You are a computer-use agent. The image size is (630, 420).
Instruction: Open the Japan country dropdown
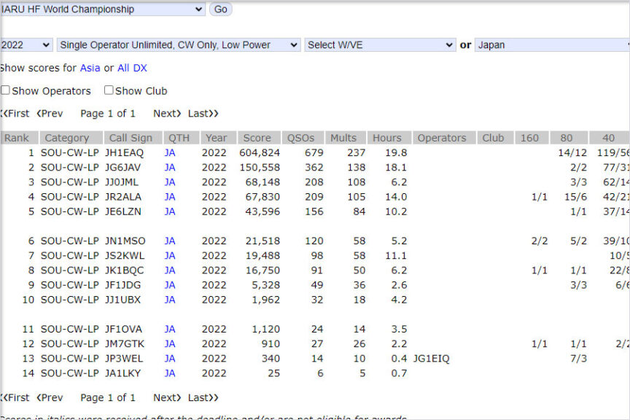pos(552,44)
